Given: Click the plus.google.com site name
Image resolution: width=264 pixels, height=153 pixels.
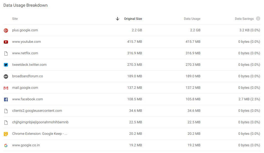Looking at the screenshot, I should (25, 30).
